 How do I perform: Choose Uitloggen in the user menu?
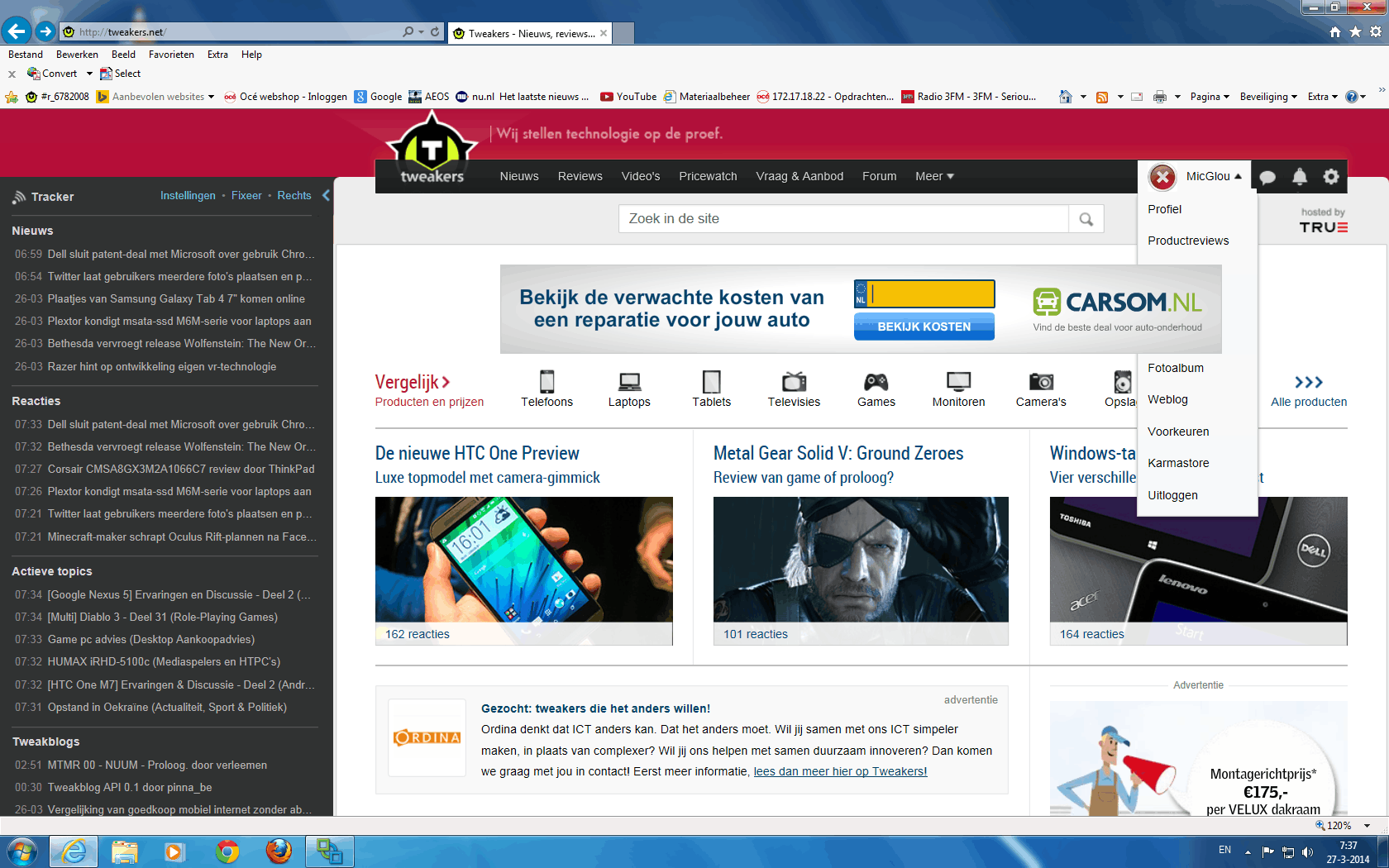click(x=1172, y=495)
